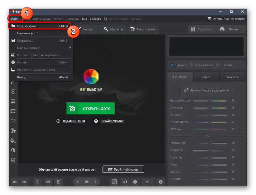The height and width of the screenshot is (195, 256).
Task: Open the ОНЛАЙН УЧЕБНИК link
Action: (x=112, y=121)
